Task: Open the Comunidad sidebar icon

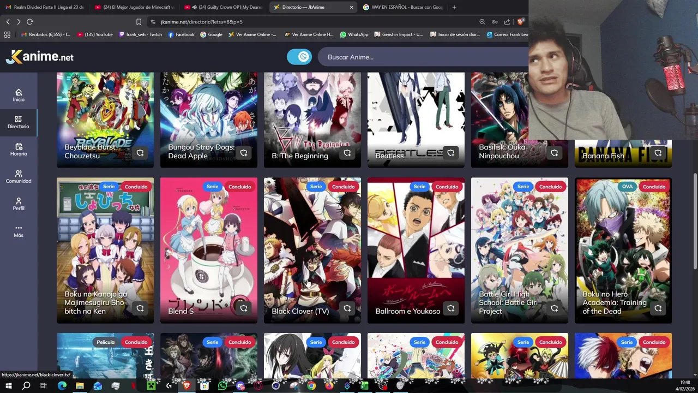Action: coord(19,177)
